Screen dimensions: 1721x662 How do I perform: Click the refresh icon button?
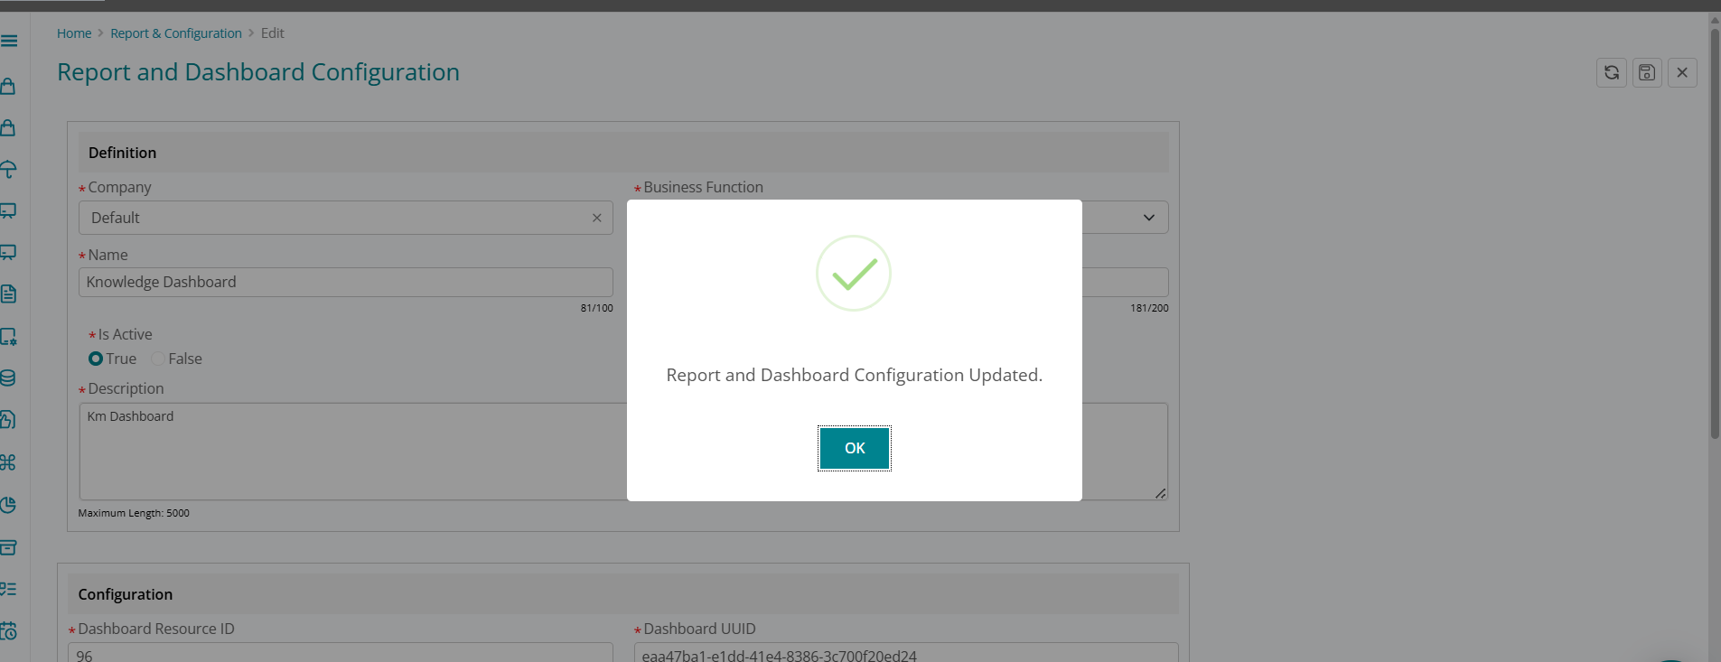pyautogui.click(x=1611, y=72)
